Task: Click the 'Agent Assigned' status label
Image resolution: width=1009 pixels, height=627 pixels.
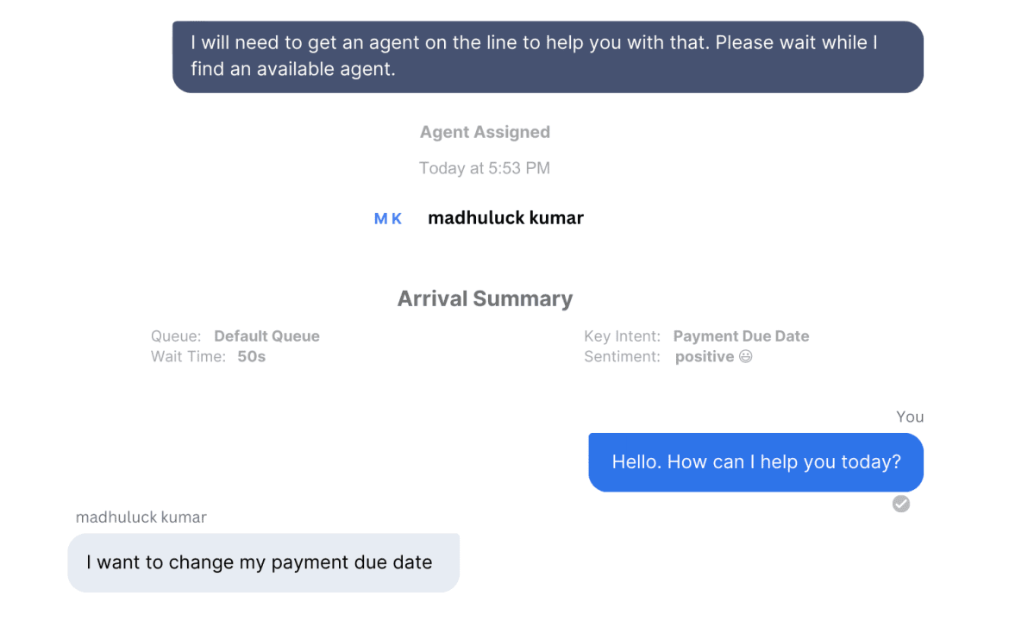Action: pos(485,132)
